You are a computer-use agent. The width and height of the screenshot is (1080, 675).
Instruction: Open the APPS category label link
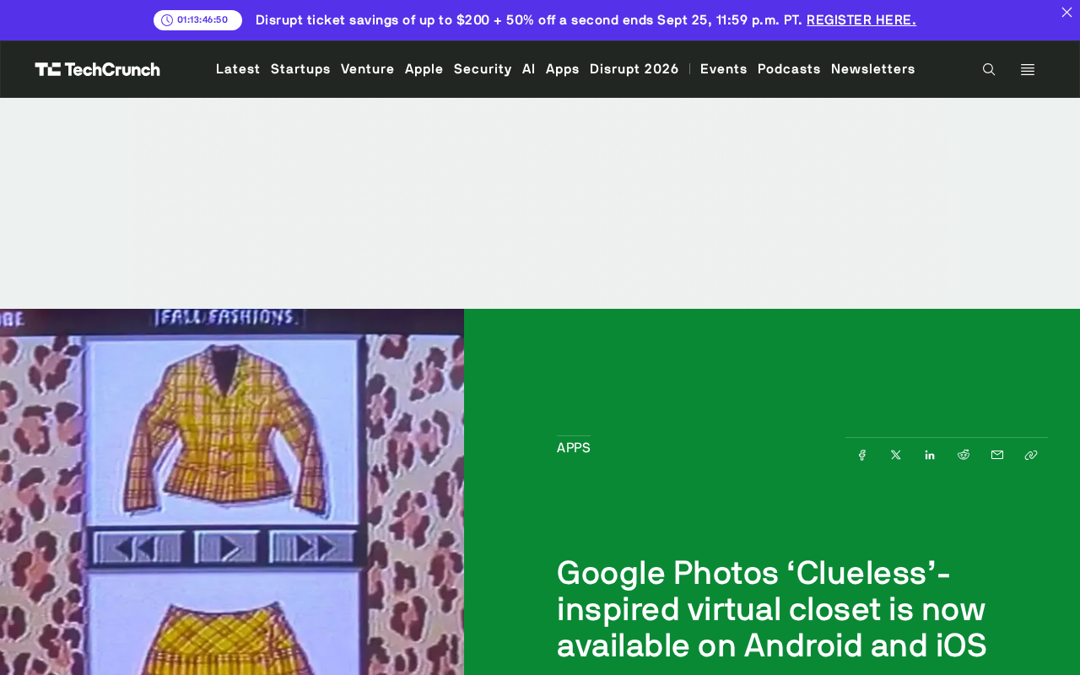[574, 448]
